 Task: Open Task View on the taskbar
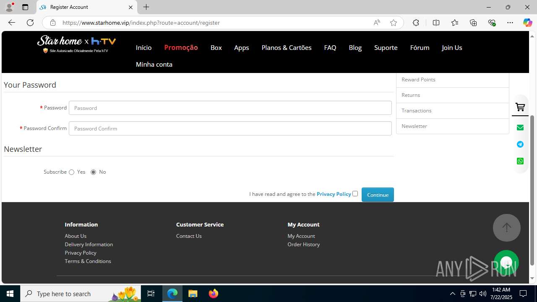151,294
